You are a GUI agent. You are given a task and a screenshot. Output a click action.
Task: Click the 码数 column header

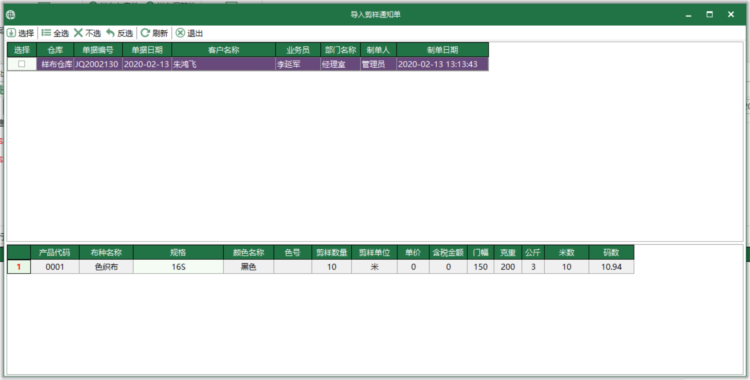612,253
